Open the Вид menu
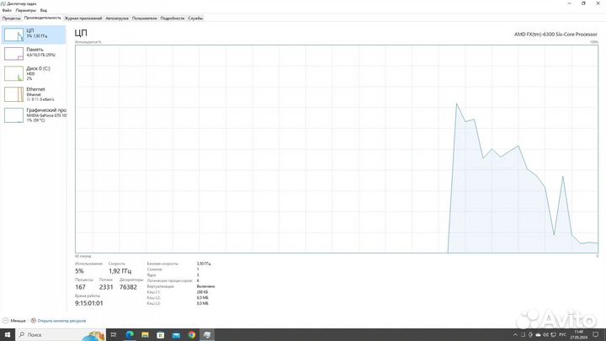The image size is (606, 341). click(x=44, y=10)
